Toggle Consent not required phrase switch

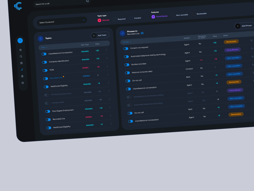[x=126, y=49]
